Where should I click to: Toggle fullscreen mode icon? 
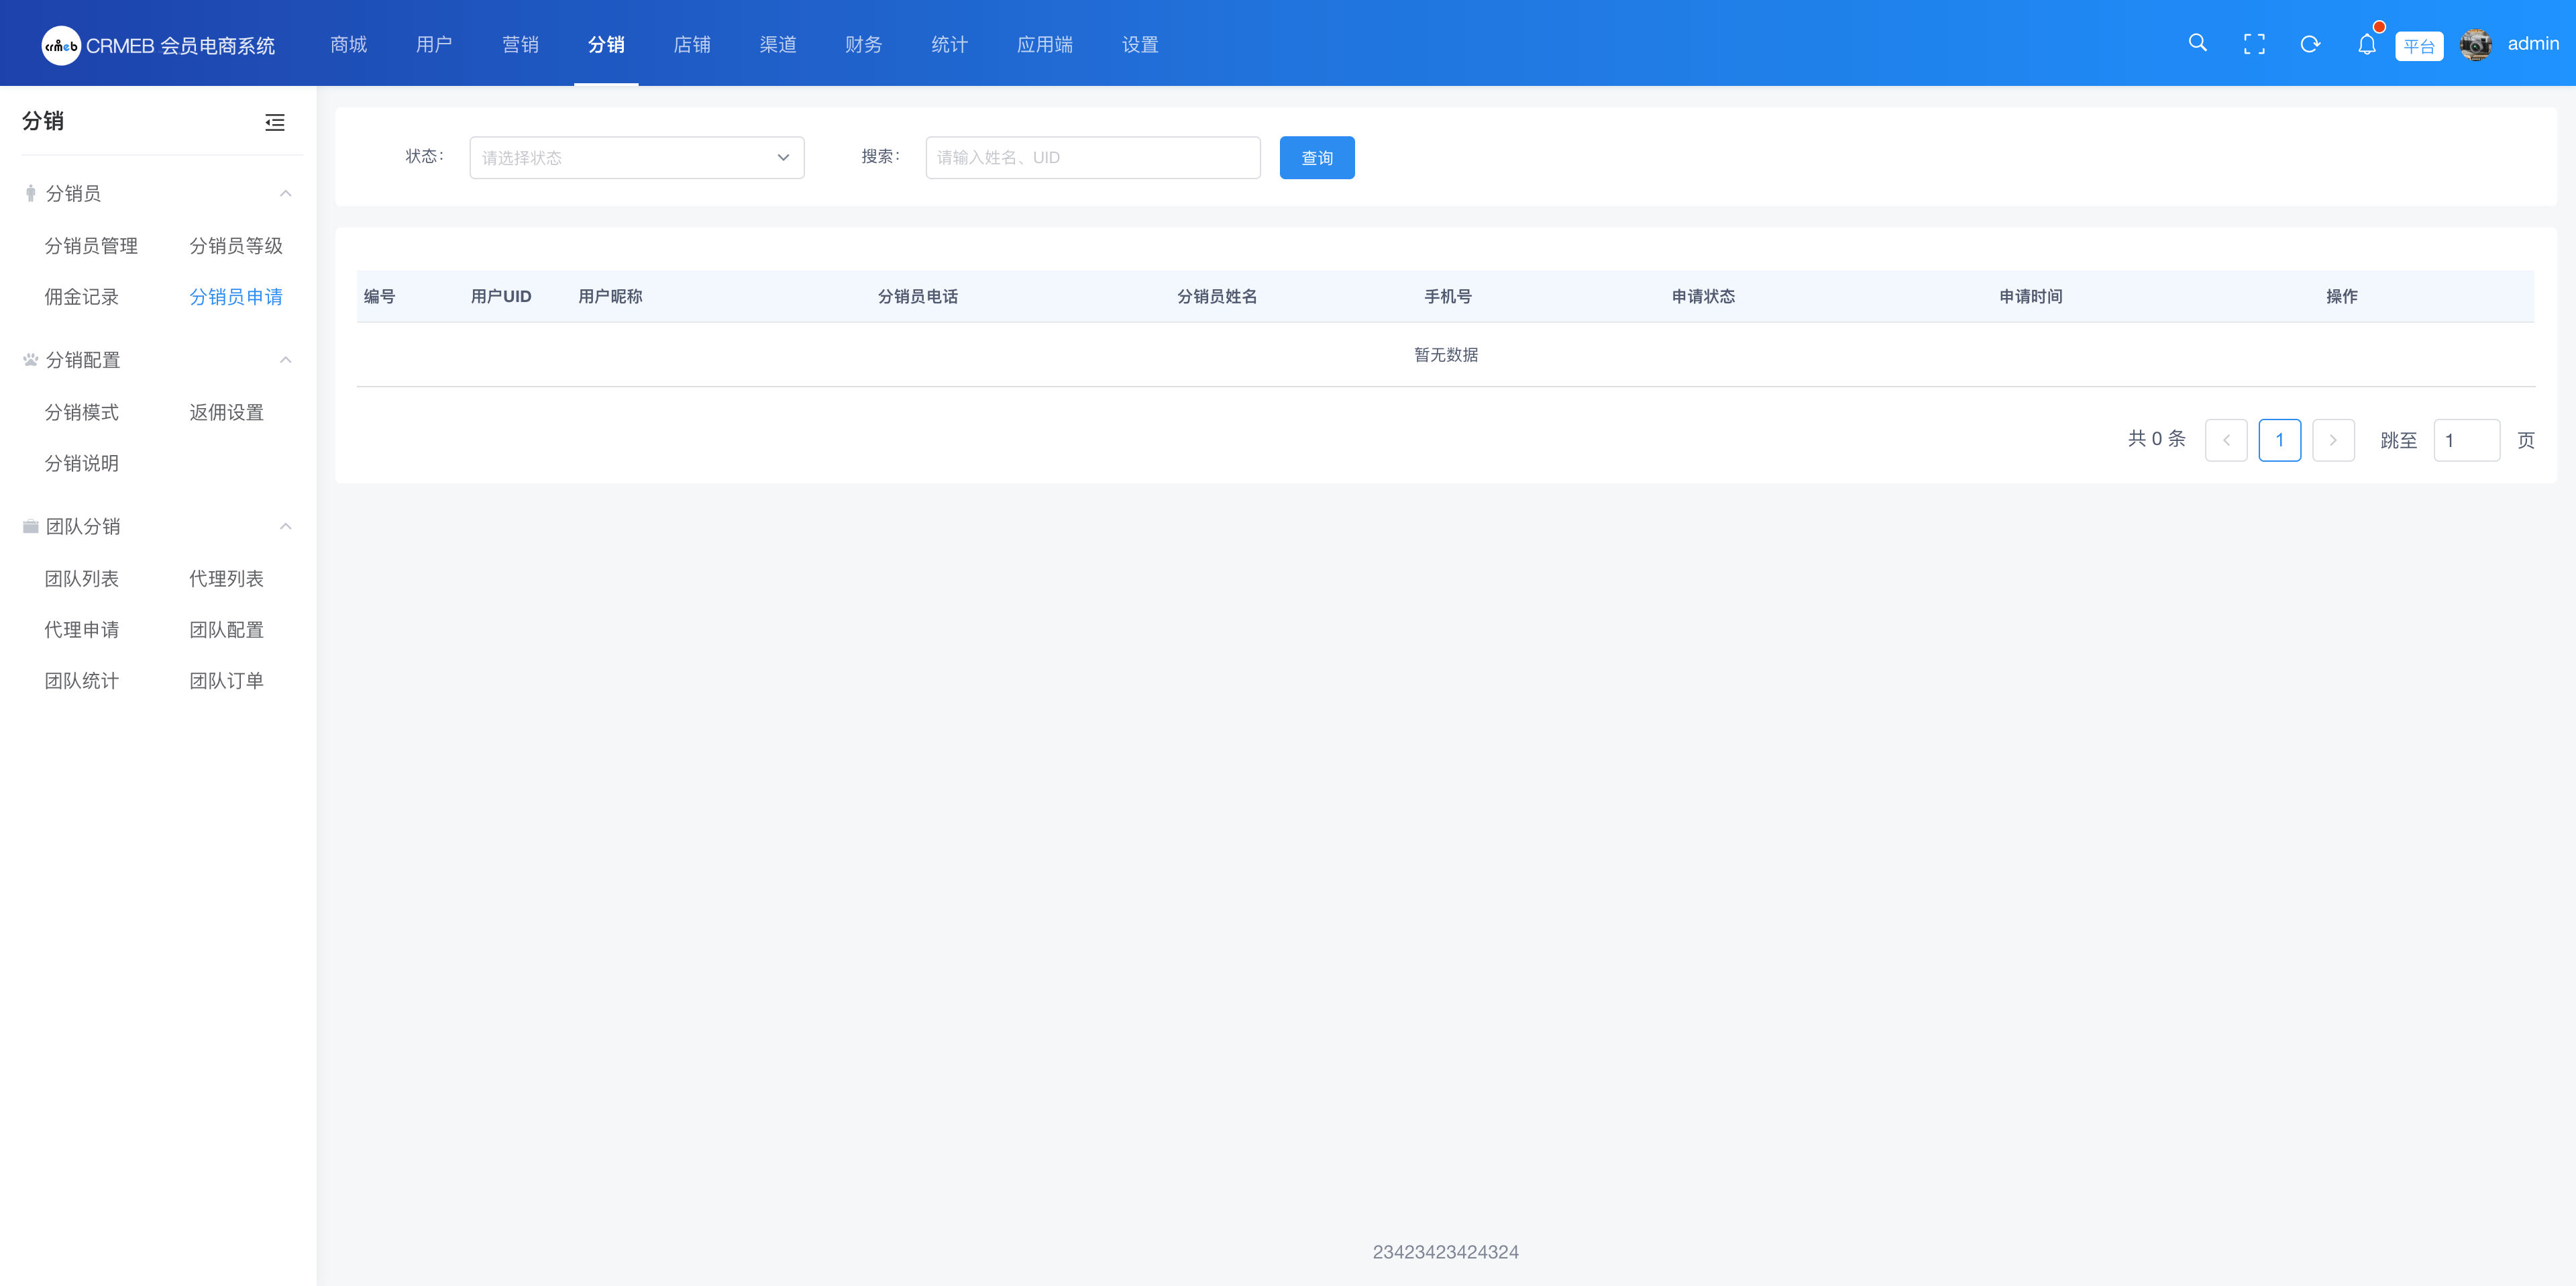pyautogui.click(x=2254, y=44)
